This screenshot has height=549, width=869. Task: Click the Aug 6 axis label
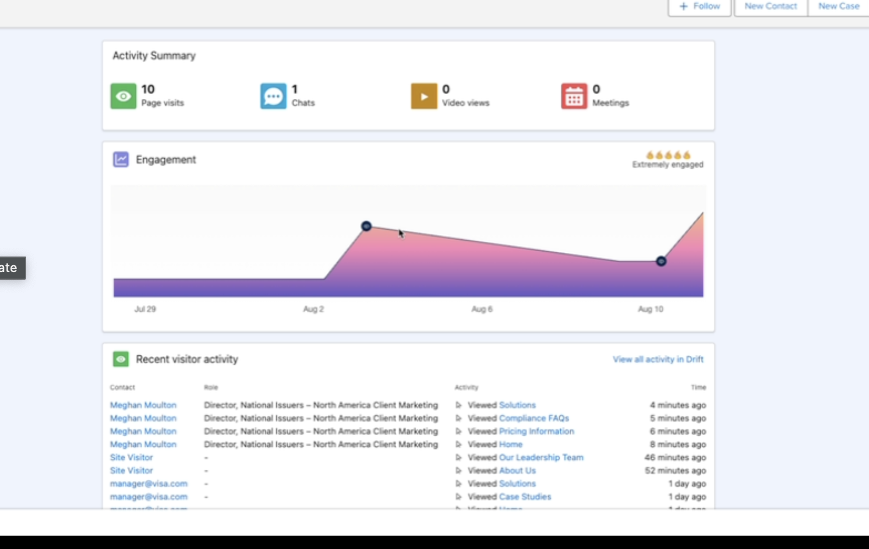pos(482,309)
